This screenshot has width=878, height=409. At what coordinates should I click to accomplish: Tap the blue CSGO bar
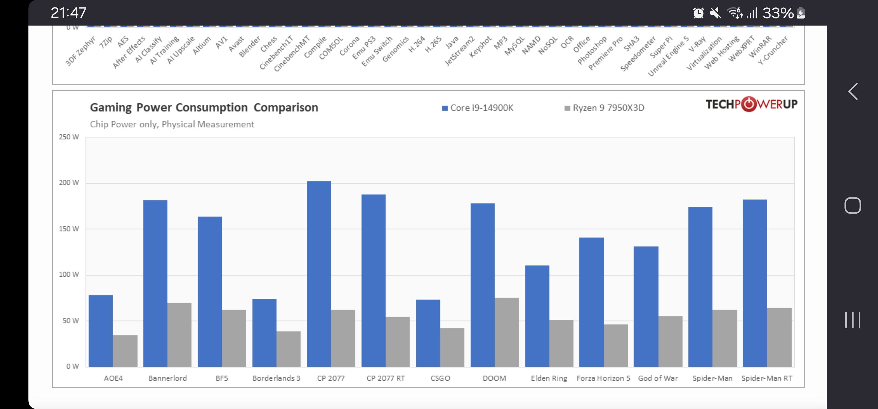coord(428,333)
